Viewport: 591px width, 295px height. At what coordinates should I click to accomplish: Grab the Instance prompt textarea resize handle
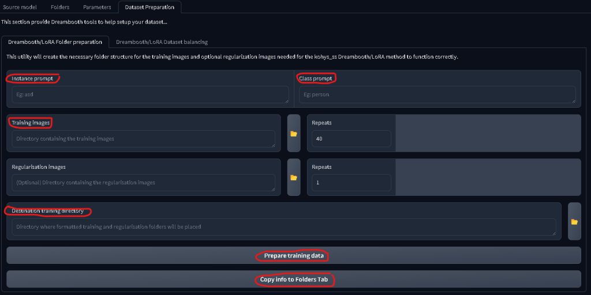pos(286,100)
